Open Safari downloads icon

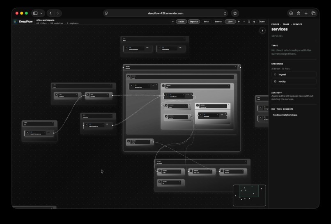[291, 13]
